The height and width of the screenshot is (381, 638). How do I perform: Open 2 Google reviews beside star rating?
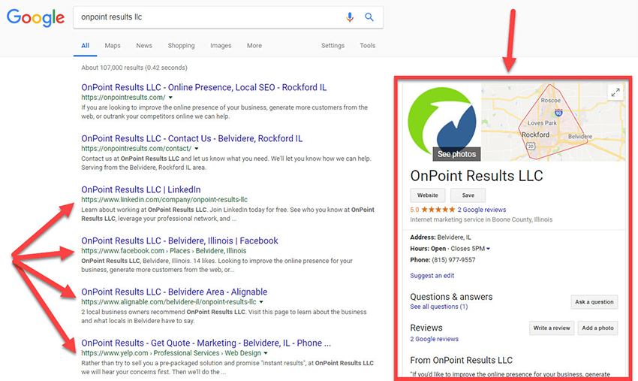click(482, 210)
